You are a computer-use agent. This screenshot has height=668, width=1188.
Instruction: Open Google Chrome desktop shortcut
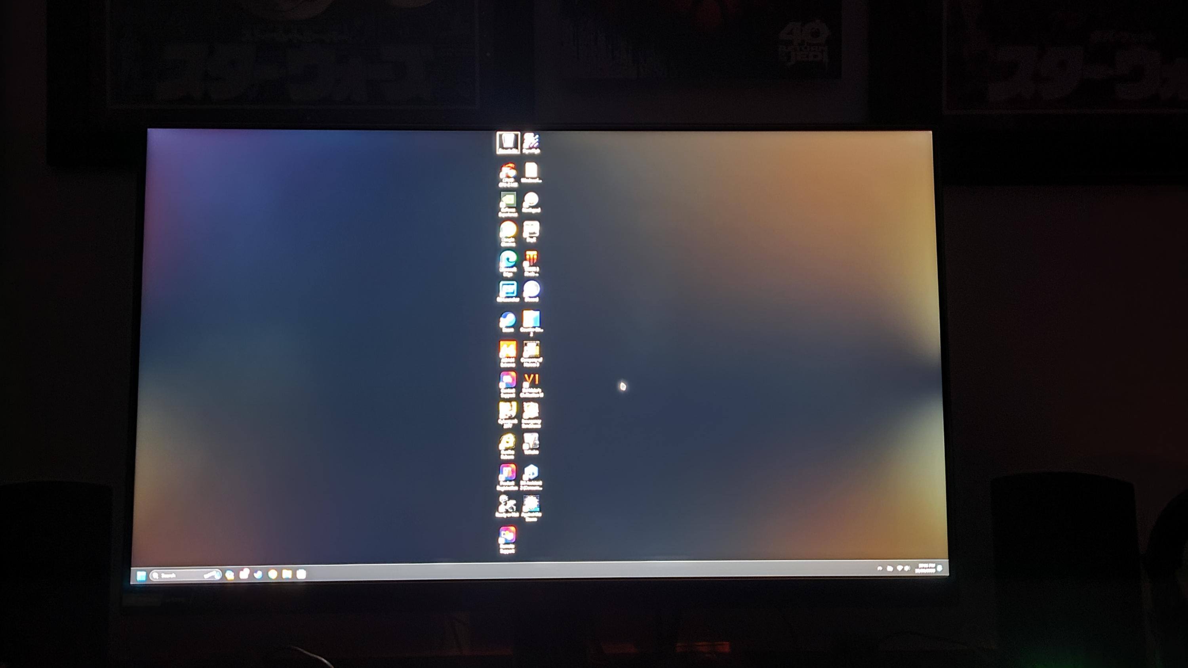(508, 230)
